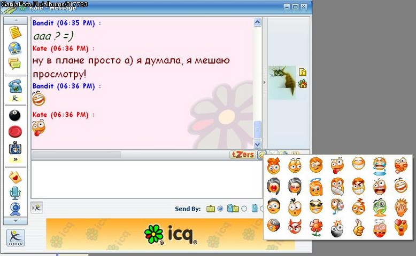
Task: Click Bandit's laughing emoticon in the chat
Action: (x=38, y=99)
